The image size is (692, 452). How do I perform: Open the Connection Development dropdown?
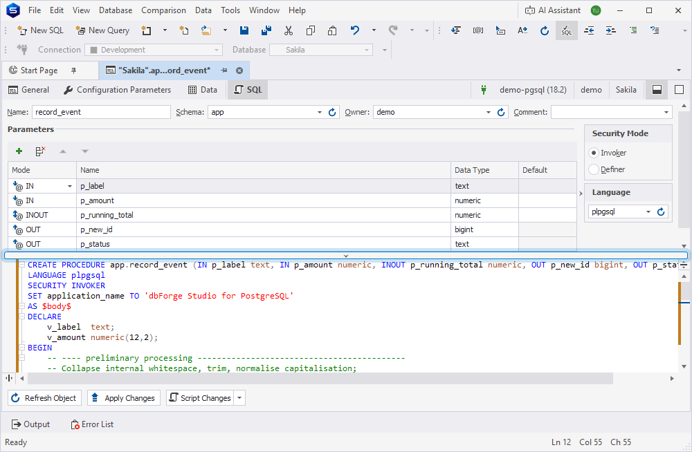tap(216, 50)
